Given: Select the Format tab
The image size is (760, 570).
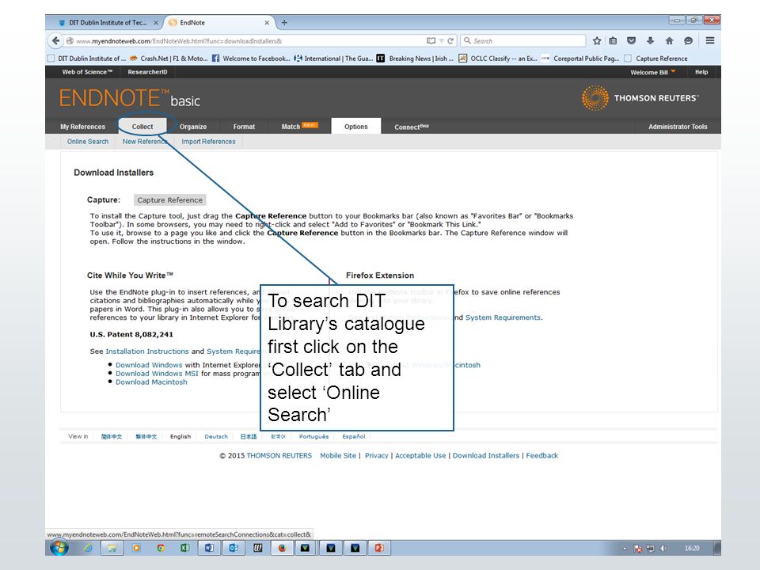Looking at the screenshot, I should pos(244,127).
